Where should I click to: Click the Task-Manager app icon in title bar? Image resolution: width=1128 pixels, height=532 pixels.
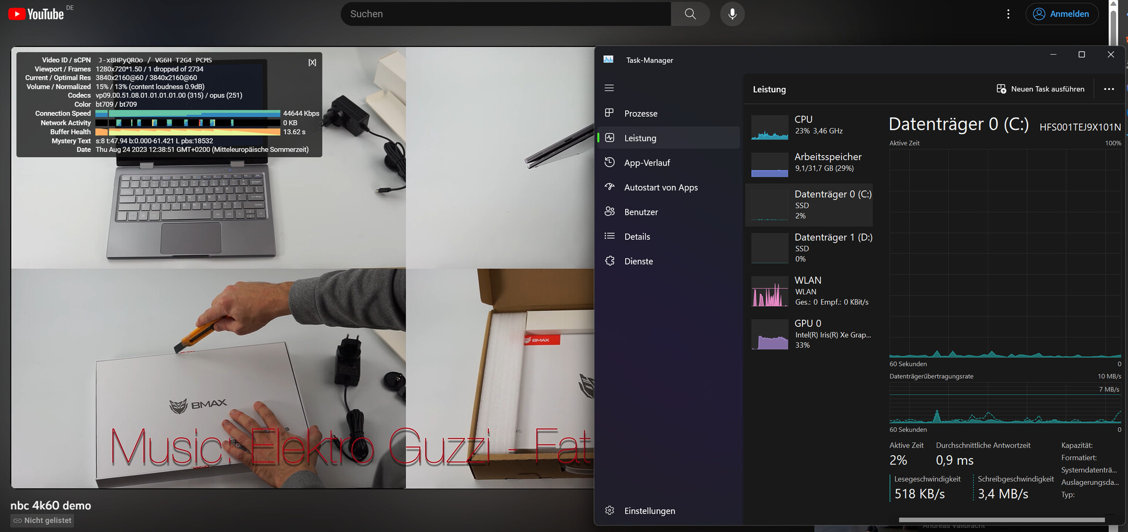(609, 60)
